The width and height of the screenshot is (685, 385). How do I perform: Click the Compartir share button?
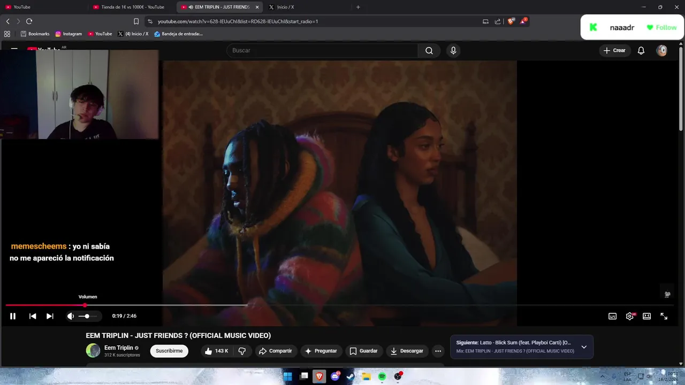pyautogui.click(x=276, y=351)
